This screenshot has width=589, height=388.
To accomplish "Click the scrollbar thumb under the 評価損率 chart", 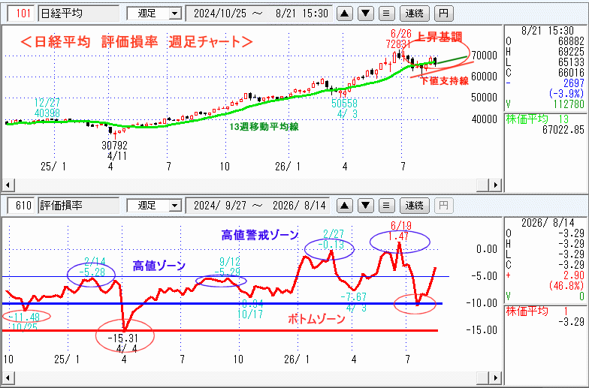I will (482, 377).
